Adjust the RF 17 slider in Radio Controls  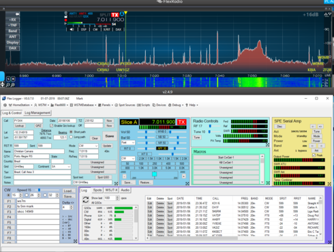point(211,126)
